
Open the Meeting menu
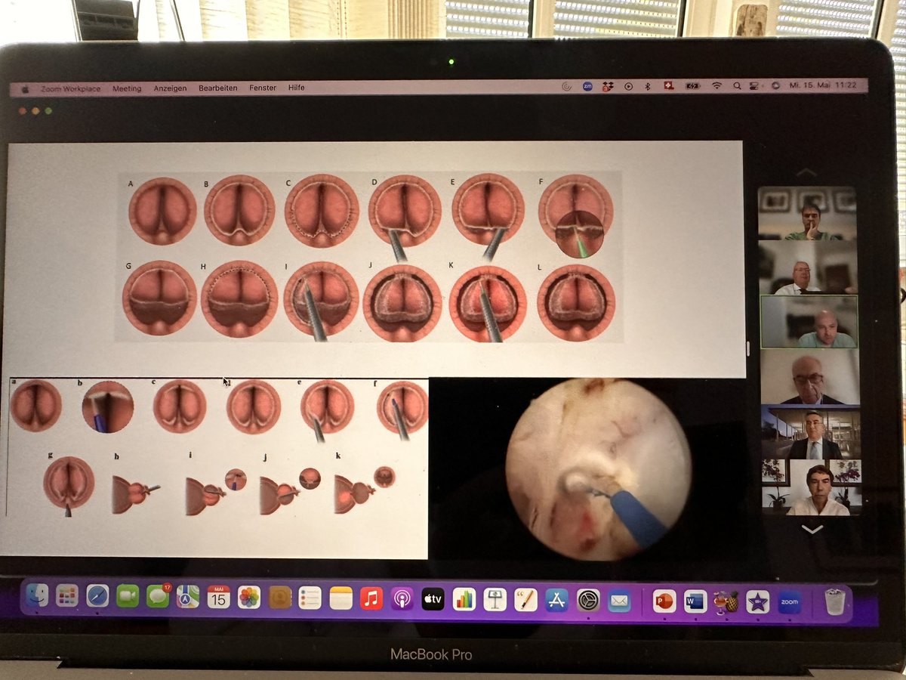[127, 88]
